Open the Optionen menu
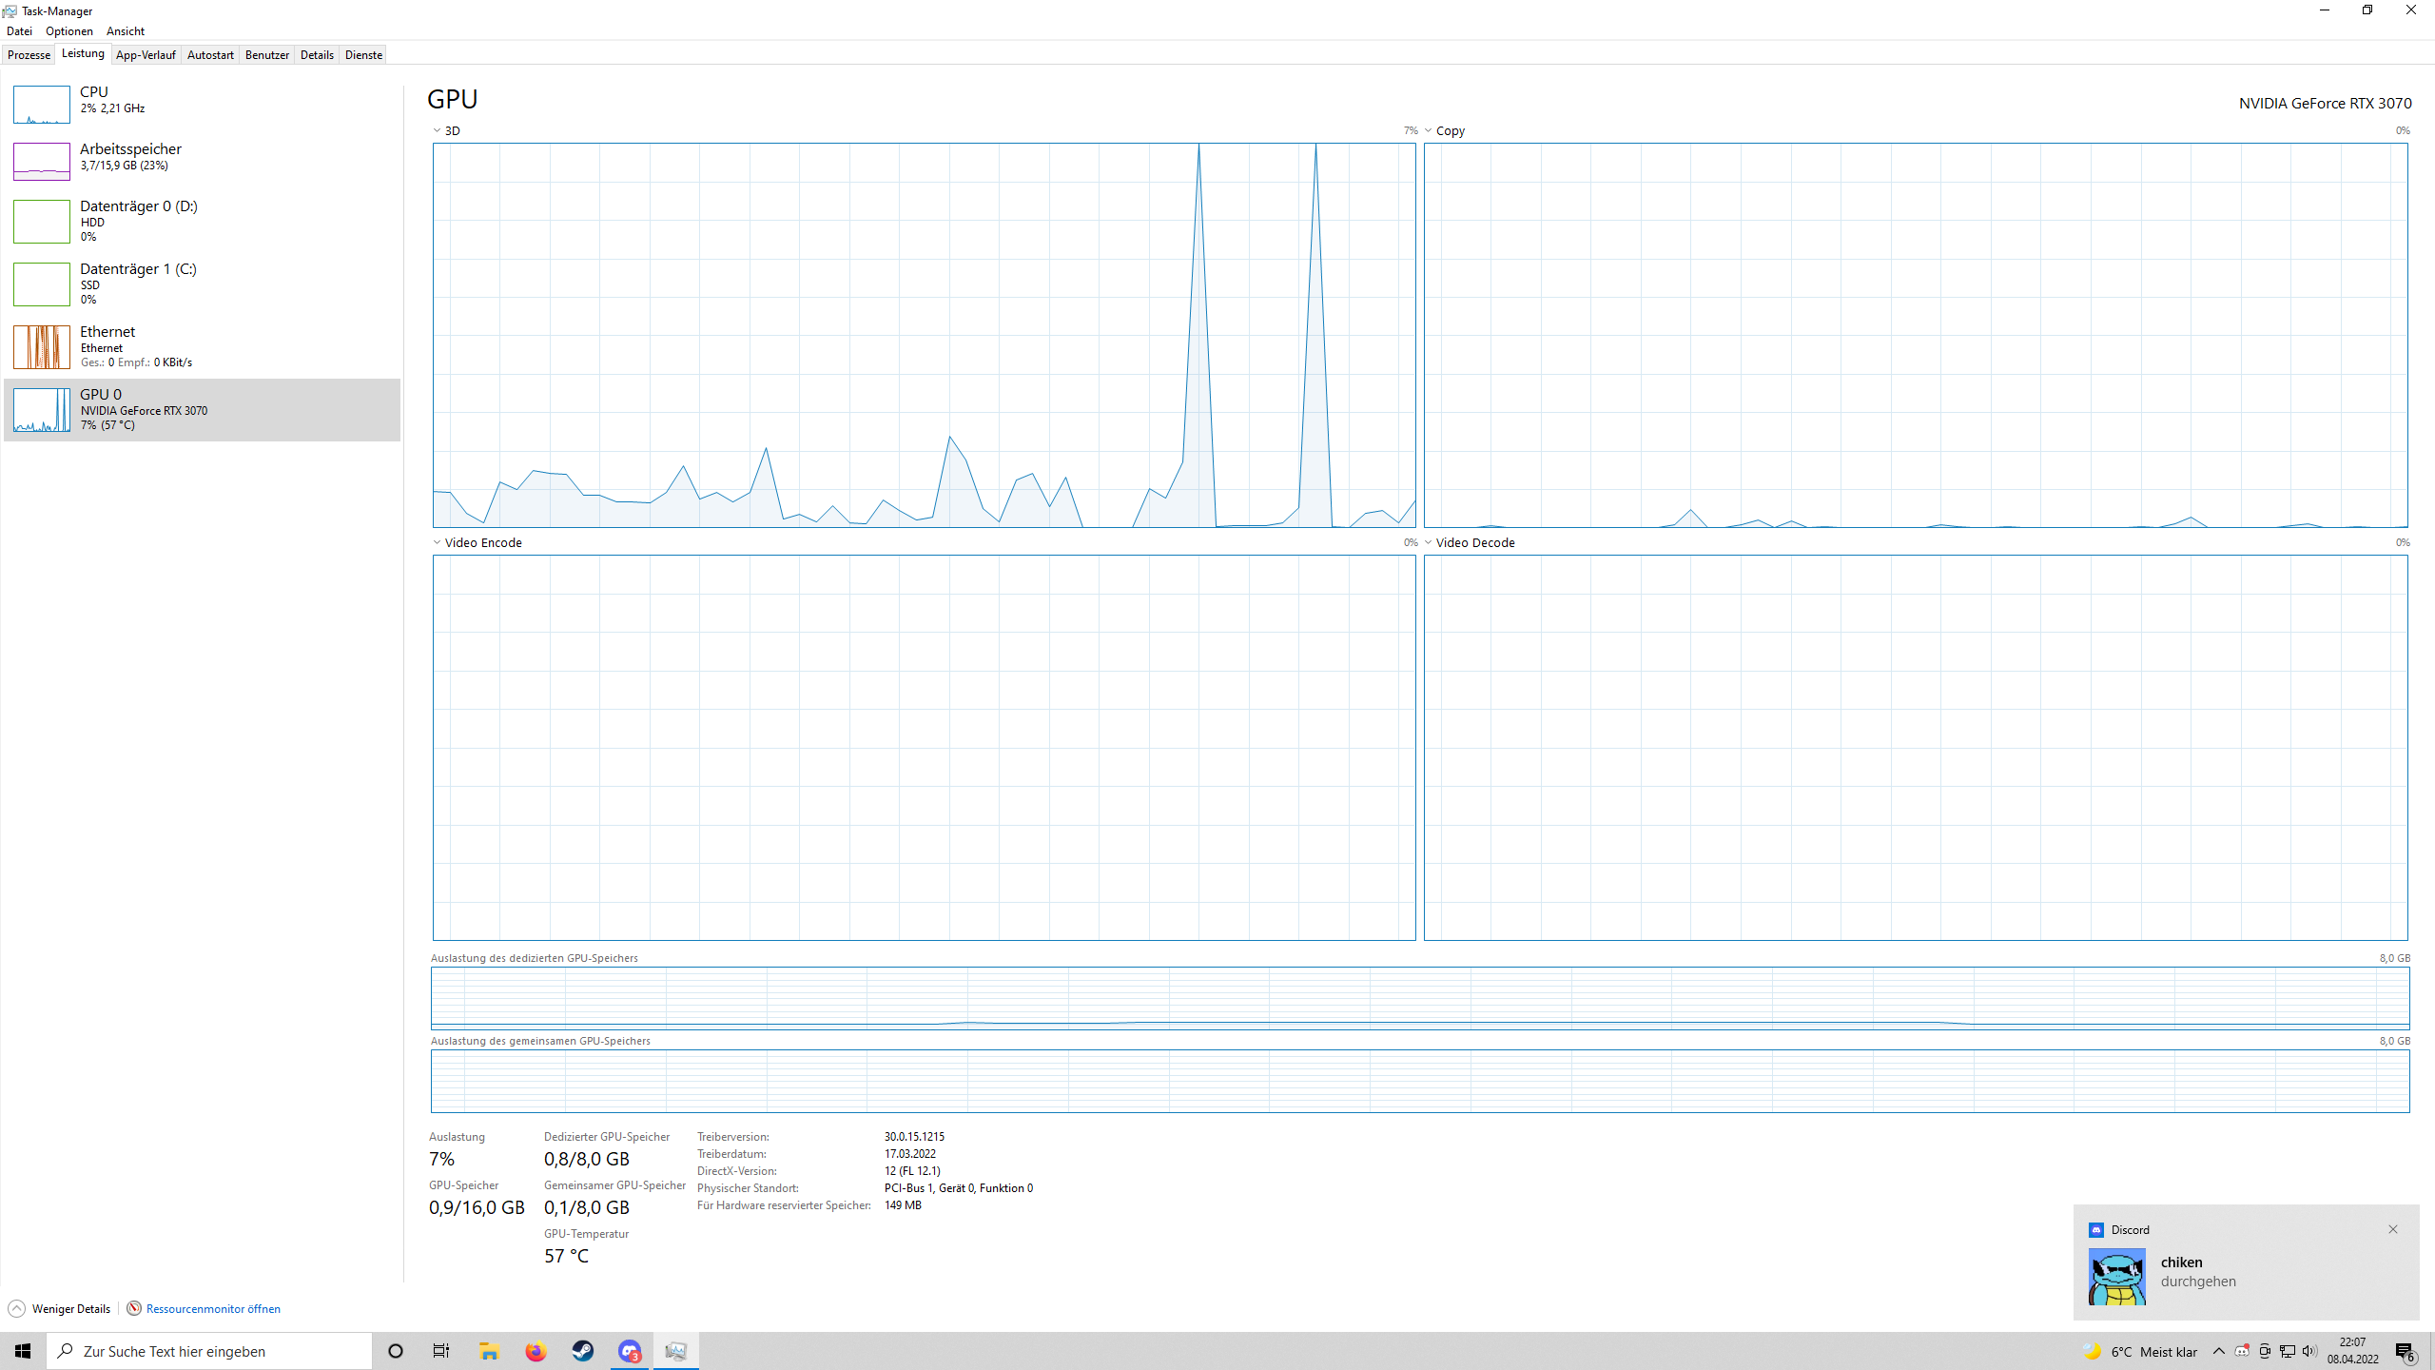This screenshot has height=1370, width=2435. 68,31
